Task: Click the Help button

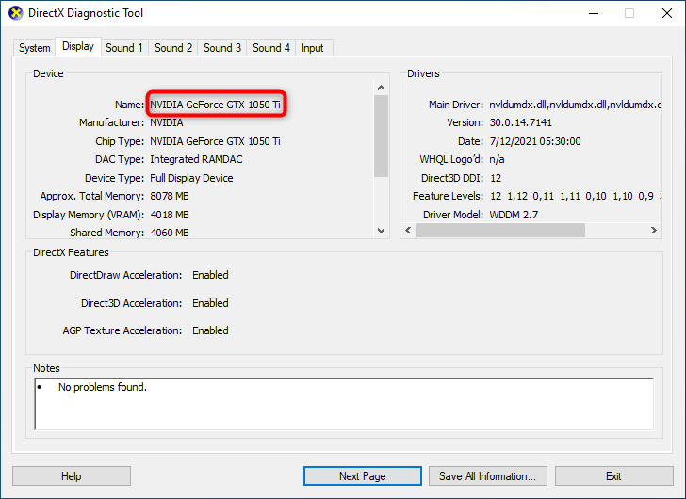Action: coord(72,475)
